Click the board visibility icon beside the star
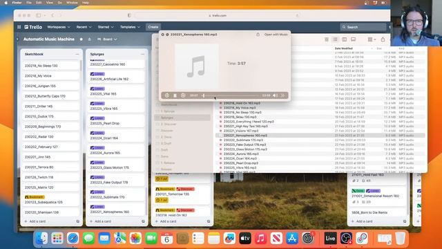Image resolution: width=442 pixels, height=249 pixels. (x=90, y=39)
